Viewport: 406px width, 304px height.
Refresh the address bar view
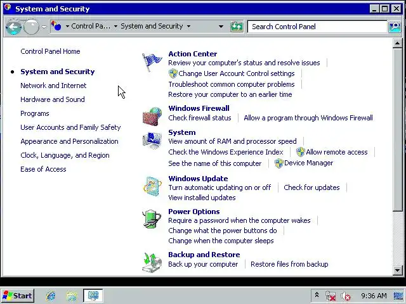click(x=237, y=27)
